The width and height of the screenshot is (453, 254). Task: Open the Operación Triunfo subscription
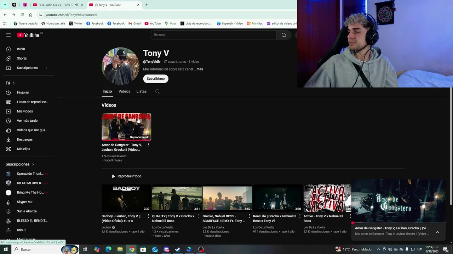coord(28,174)
